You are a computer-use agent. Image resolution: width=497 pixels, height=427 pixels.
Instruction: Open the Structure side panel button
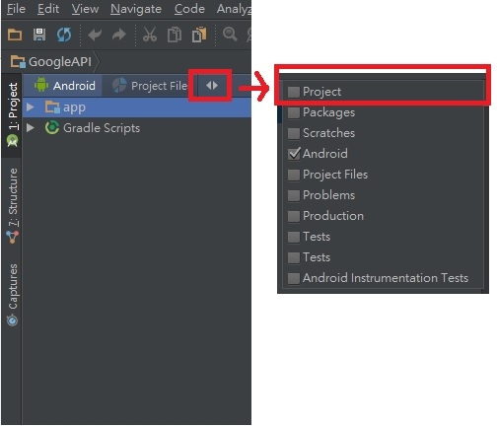(x=13, y=206)
